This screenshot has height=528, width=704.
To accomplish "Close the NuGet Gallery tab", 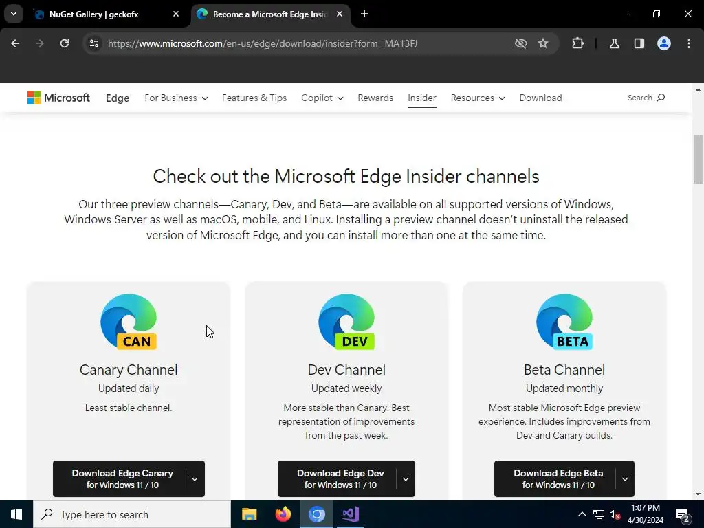I will click(176, 14).
